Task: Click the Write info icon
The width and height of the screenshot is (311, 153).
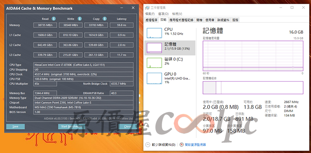Action: click(x=80, y=19)
